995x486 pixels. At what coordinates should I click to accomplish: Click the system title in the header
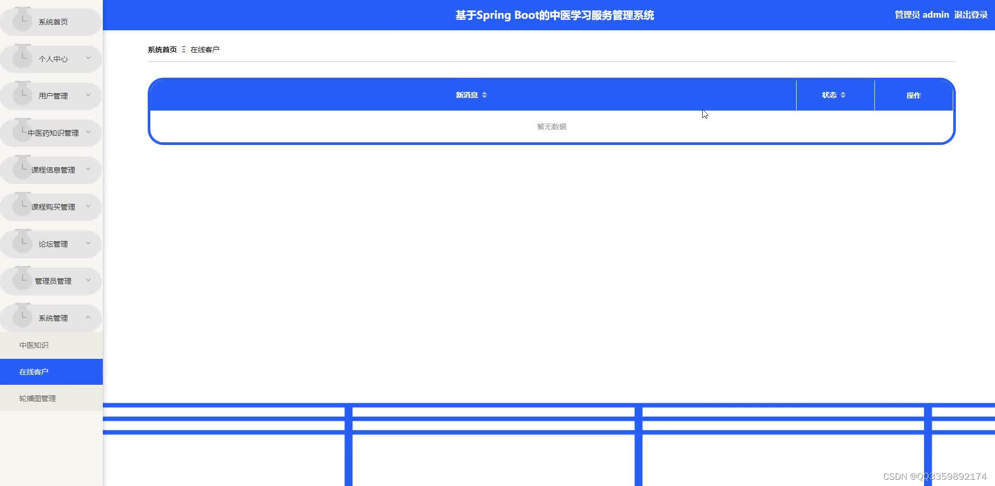pos(554,15)
